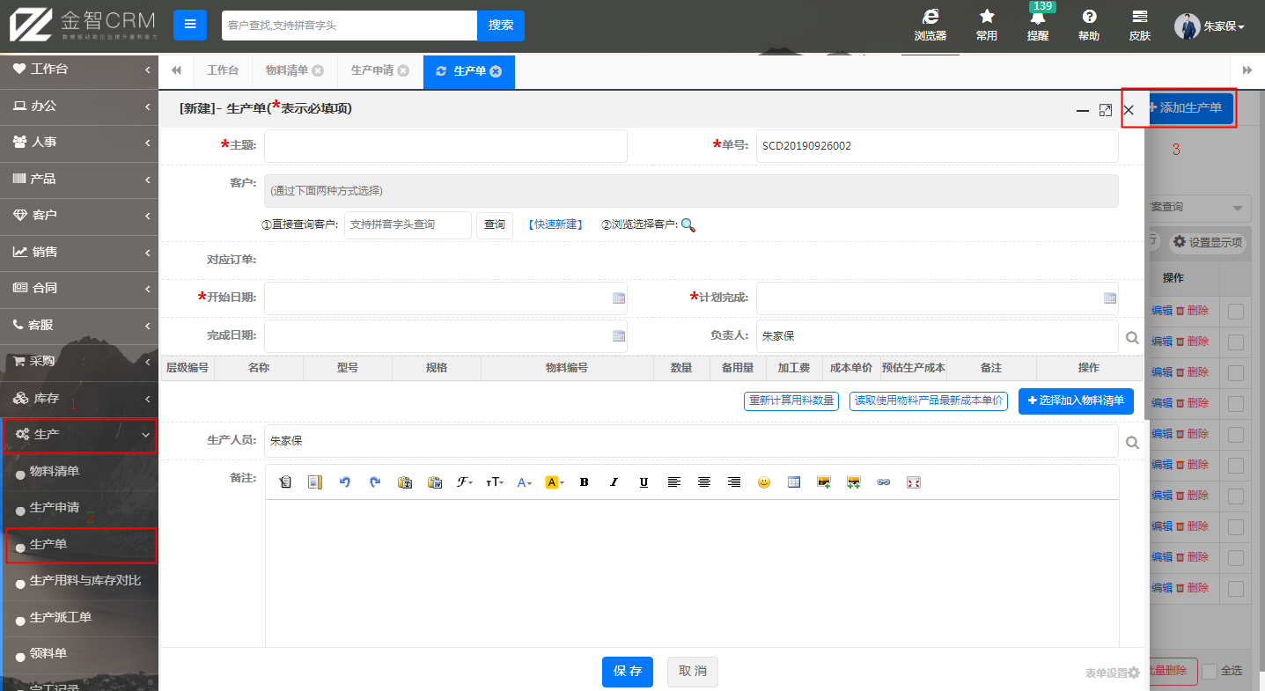Pick text color with the A icon
The width and height of the screenshot is (1265, 691).
[x=524, y=482]
